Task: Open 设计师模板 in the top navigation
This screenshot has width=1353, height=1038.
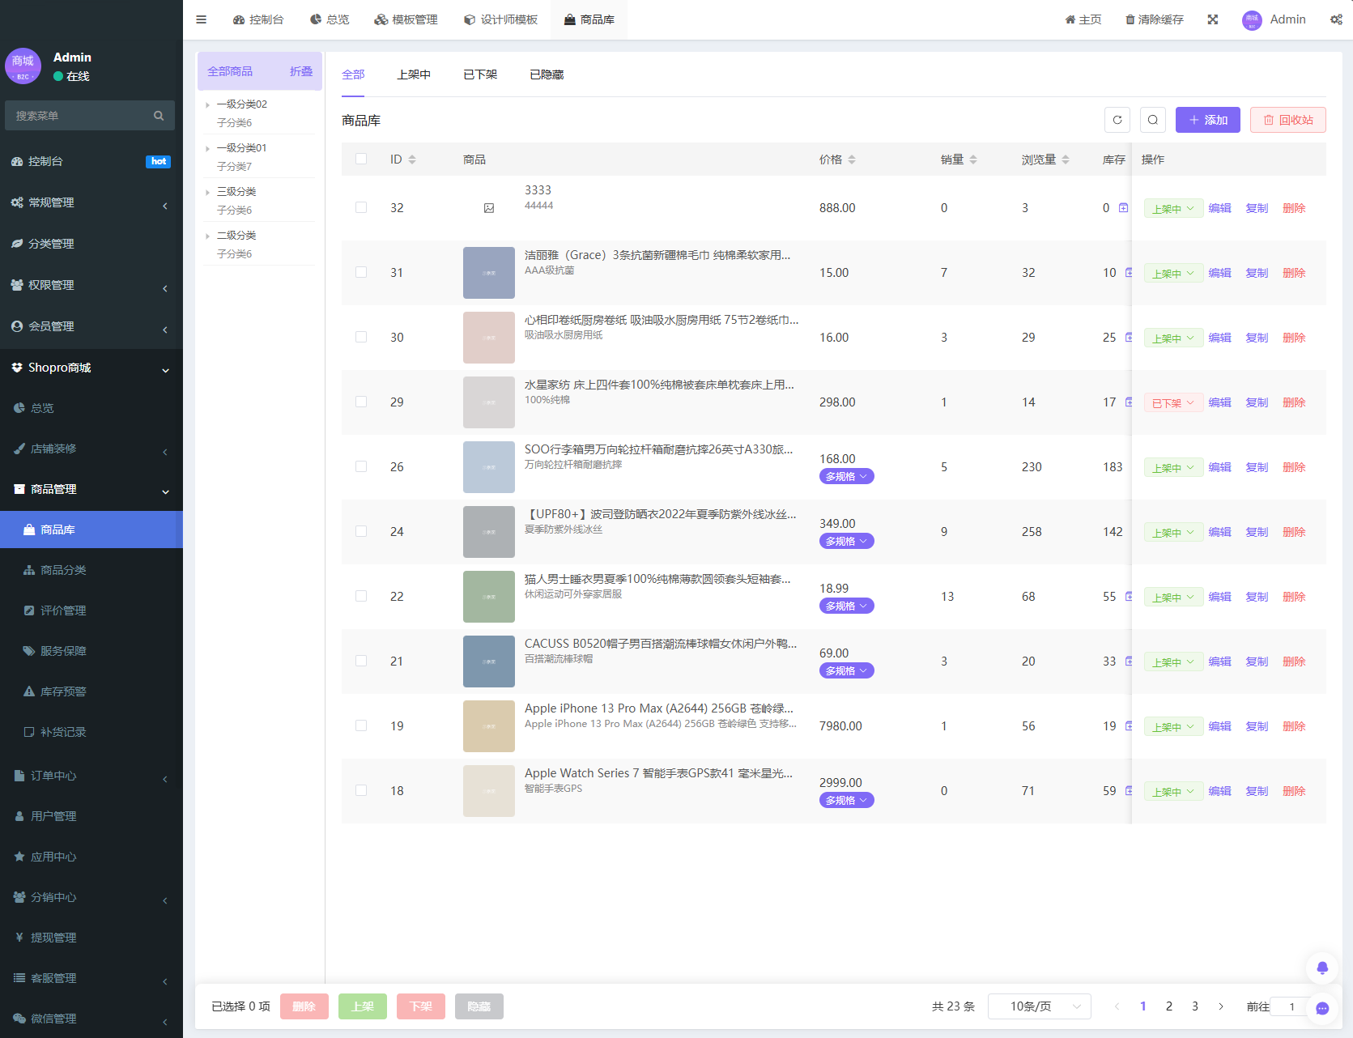Action: pyautogui.click(x=500, y=19)
